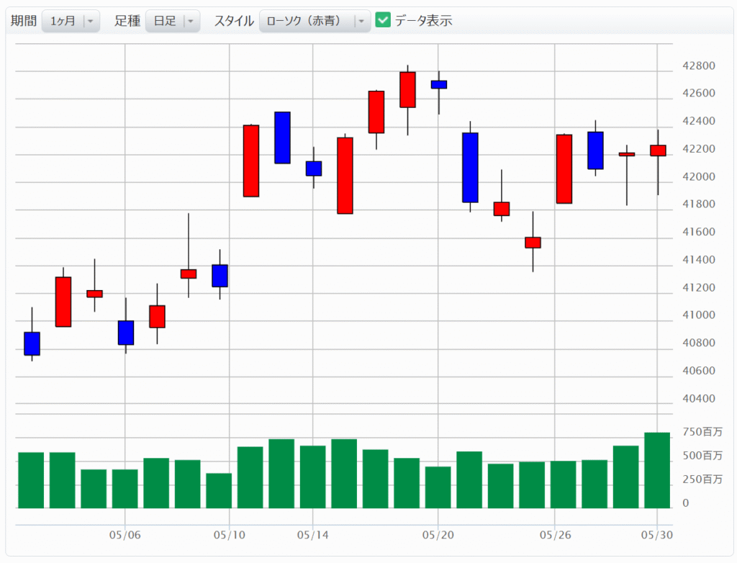Open the 足種 日足 dropdown

(173, 21)
